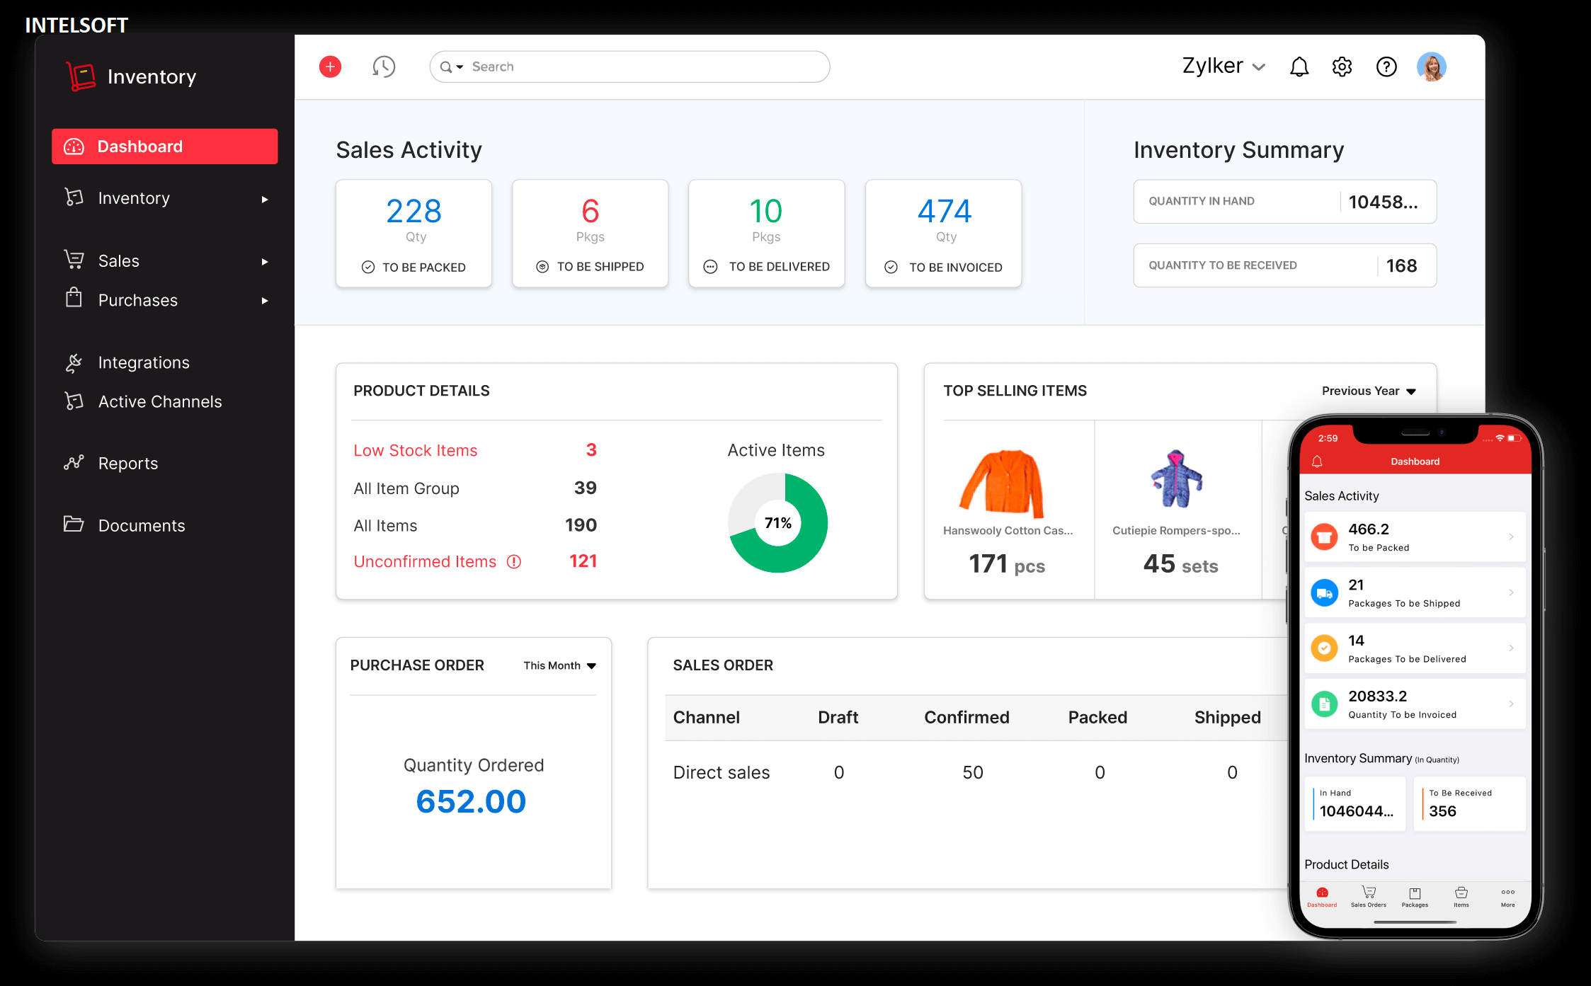Tap the Dashboard tab on phone bottom bar
Screen dimensions: 1591x986
pos(1322,897)
